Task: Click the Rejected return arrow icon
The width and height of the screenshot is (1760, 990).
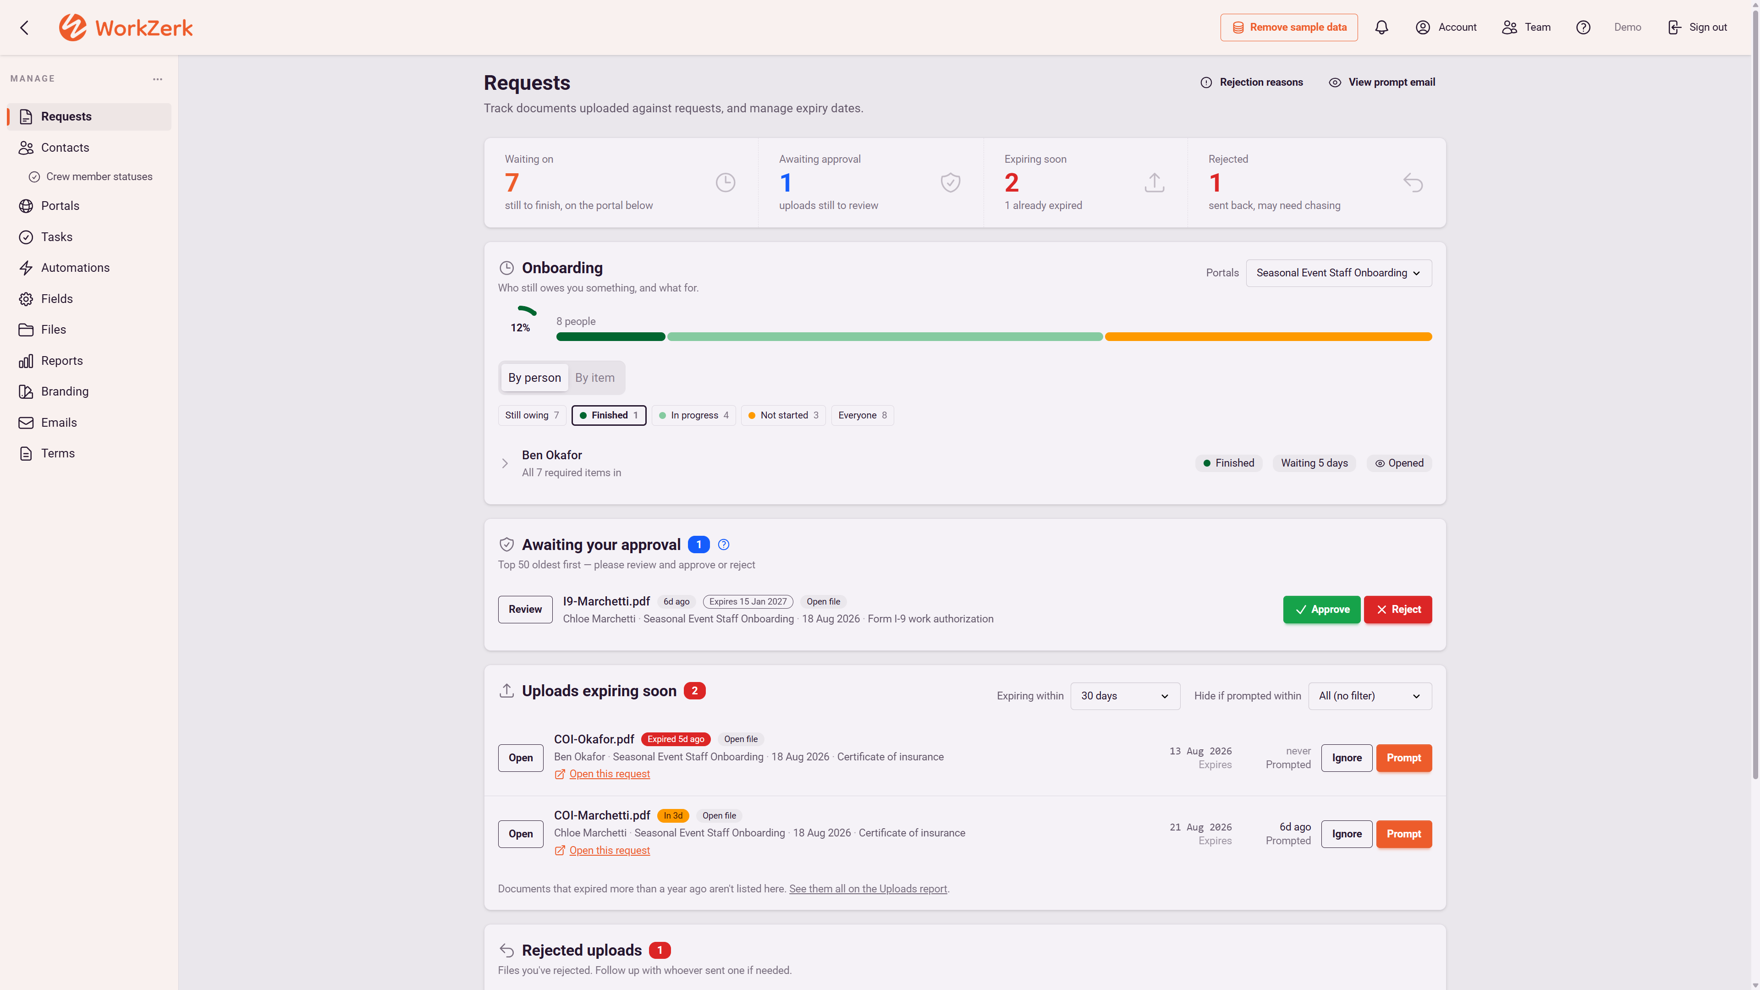Action: [1413, 182]
